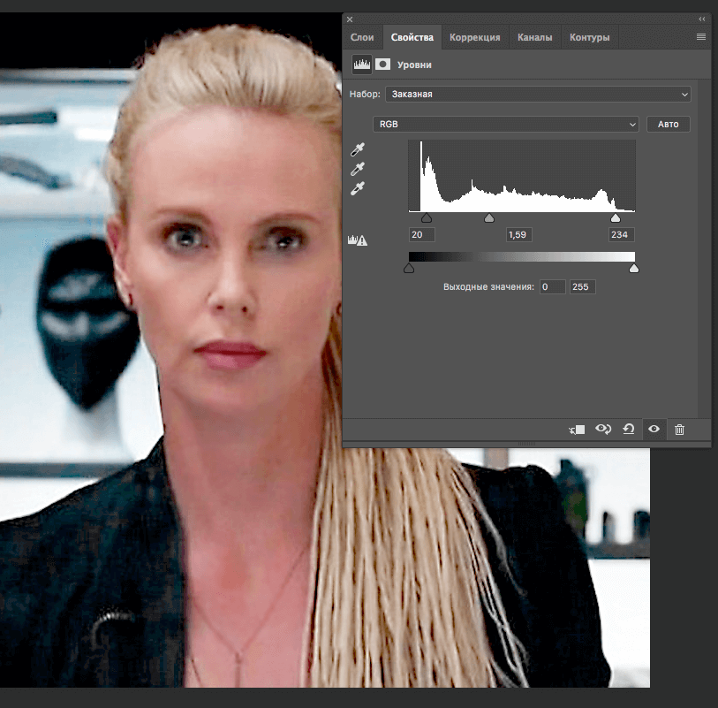This screenshot has height=708, width=718.
Task: Clip the adjustment to the layer below
Action: [x=577, y=429]
